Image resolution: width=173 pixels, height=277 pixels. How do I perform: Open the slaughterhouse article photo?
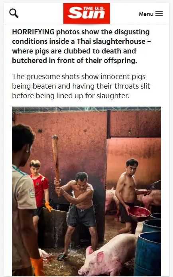click(x=86, y=191)
